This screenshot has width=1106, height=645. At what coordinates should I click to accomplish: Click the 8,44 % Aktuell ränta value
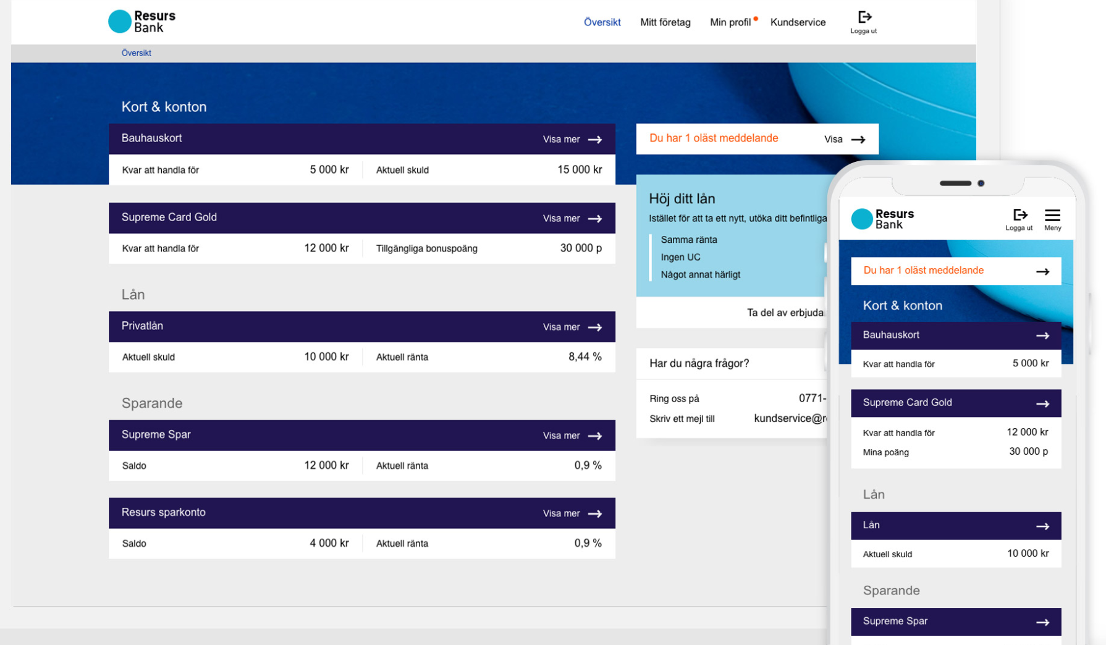click(585, 357)
